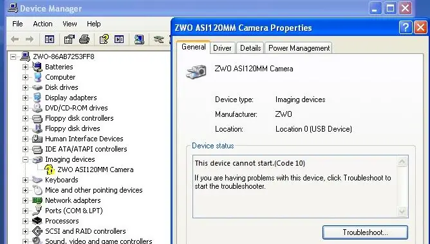Expand the DVD/CD-ROM drives node
This screenshot has height=244, width=430.
(x=25, y=108)
